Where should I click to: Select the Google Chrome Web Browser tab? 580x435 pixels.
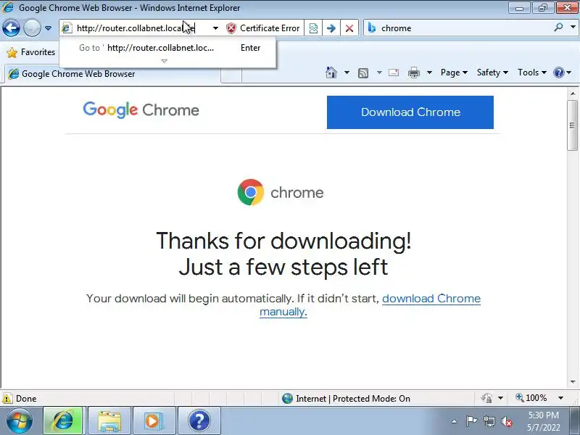[x=112, y=74]
